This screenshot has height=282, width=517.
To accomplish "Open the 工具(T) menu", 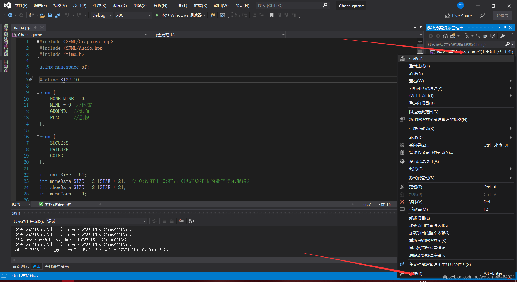I will click(x=180, y=5).
